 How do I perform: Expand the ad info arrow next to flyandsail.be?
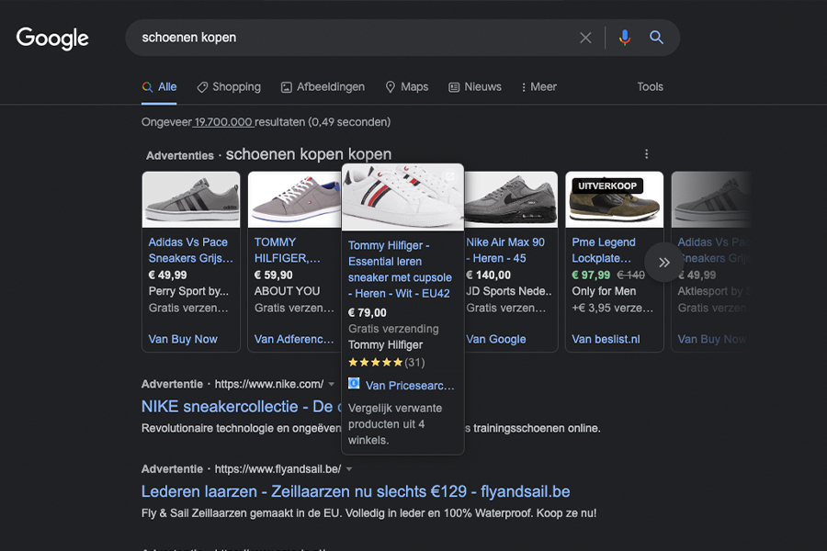[x=348, y=468]
